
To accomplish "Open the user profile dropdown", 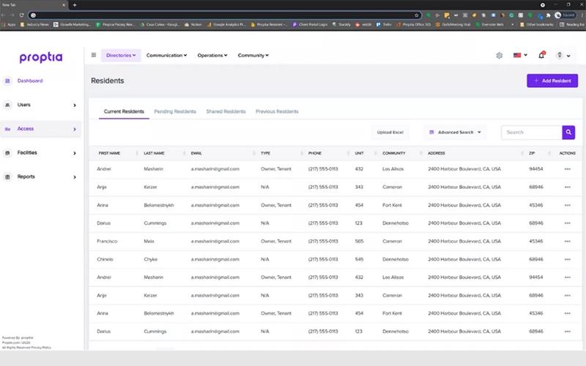I will (563, 56).
